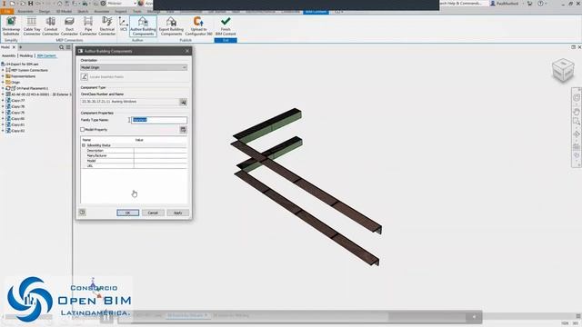The image size is (582, 327).
Task: Switch to the 3D Model ribbon tab
Action: [64, 12]
